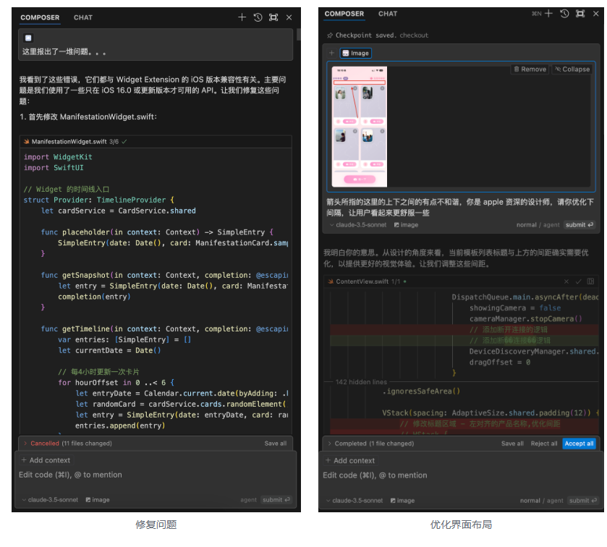Click Save all in the Cancelled bar
The image size is (607, 547).
(x=275, y=444)
